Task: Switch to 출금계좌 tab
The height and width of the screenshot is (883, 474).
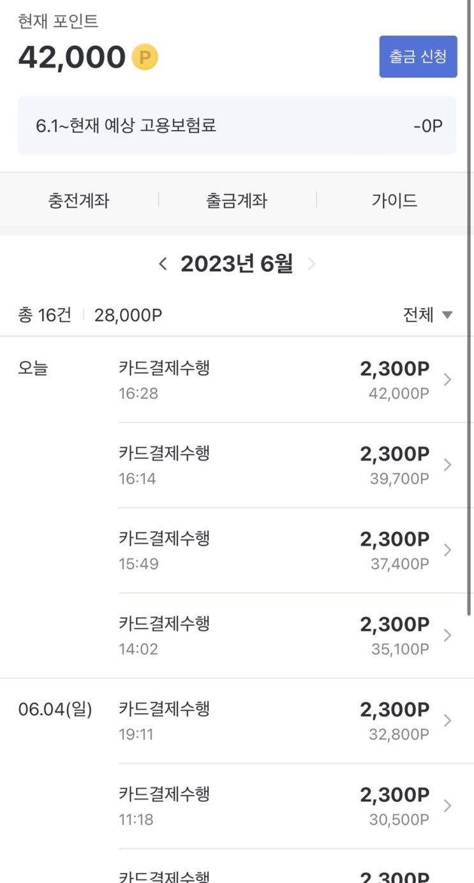Action: point(237,201)
